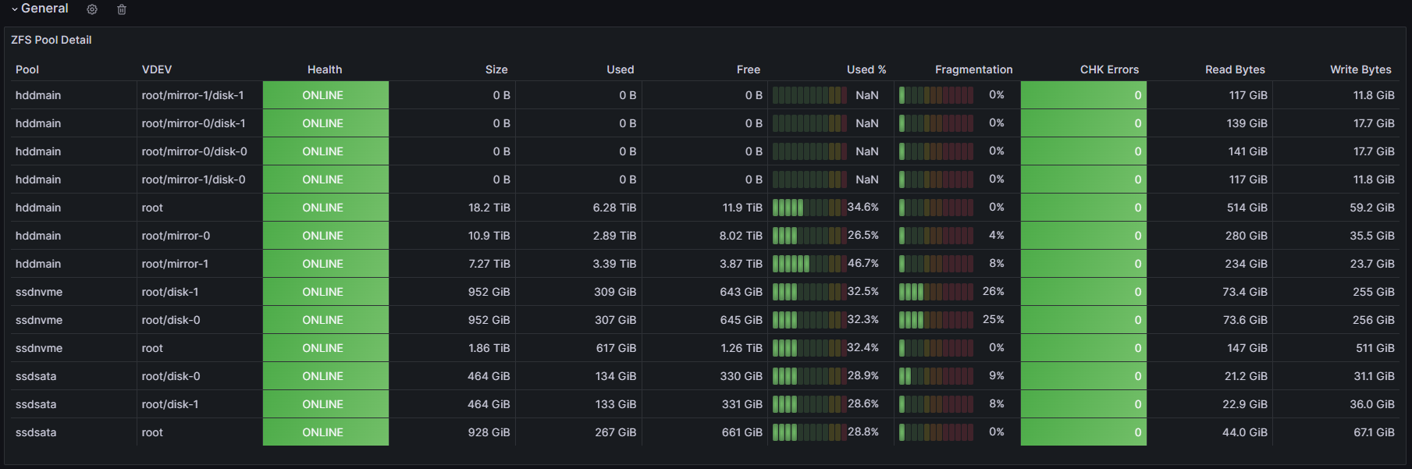Viewport: 1412px width, 469px height.
Task: Click the 511 GiB write bytes cell
Action: click(x=1375, y=348)
